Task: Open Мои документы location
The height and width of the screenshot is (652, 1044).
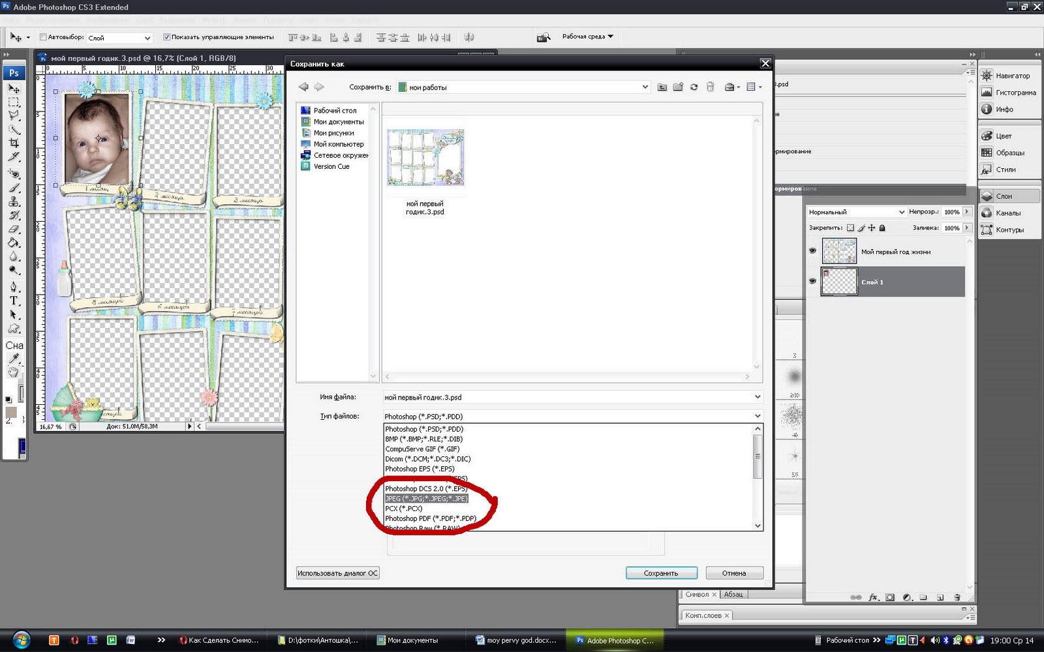Action: 332,122
